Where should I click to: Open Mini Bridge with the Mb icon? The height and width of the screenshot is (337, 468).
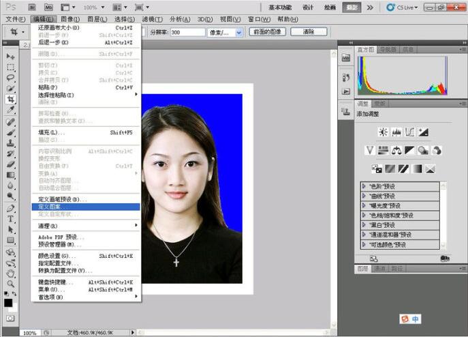[x=49, y=7]
